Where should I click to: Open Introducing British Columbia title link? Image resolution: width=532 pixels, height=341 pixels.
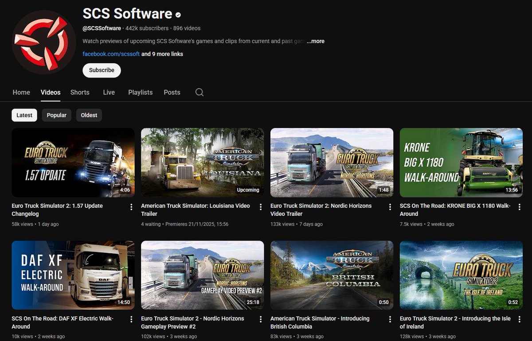click(x=320, y=322)
